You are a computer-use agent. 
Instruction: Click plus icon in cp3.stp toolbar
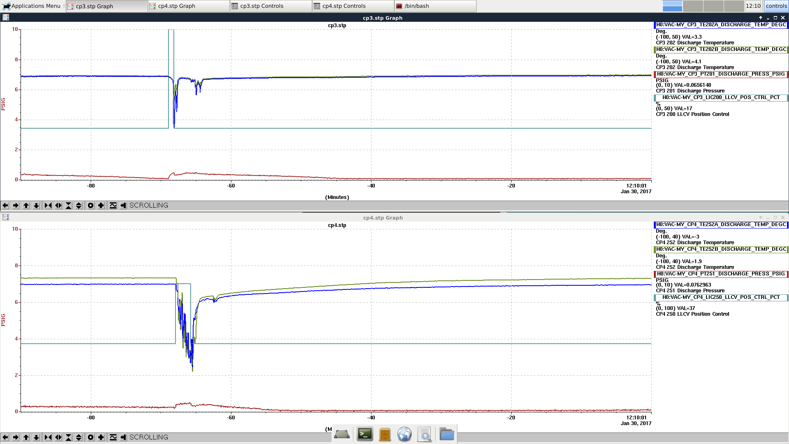tap(101, 206)
